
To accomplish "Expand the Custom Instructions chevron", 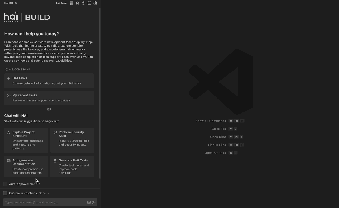I will [x=48, y=193].
